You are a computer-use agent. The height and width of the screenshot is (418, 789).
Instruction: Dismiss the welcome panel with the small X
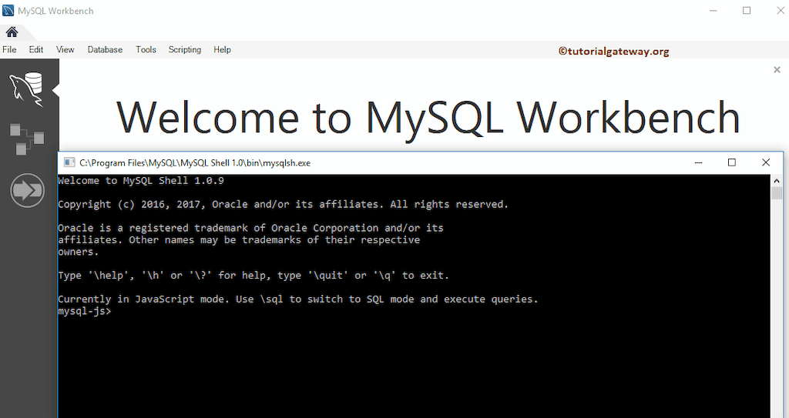tap(777, 70)
